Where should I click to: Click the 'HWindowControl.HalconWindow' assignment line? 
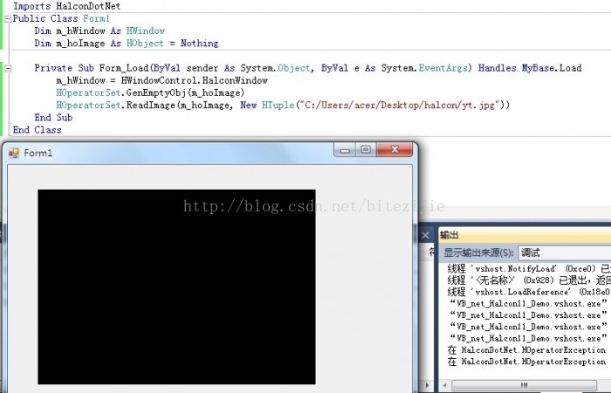[x=161, y=80]
